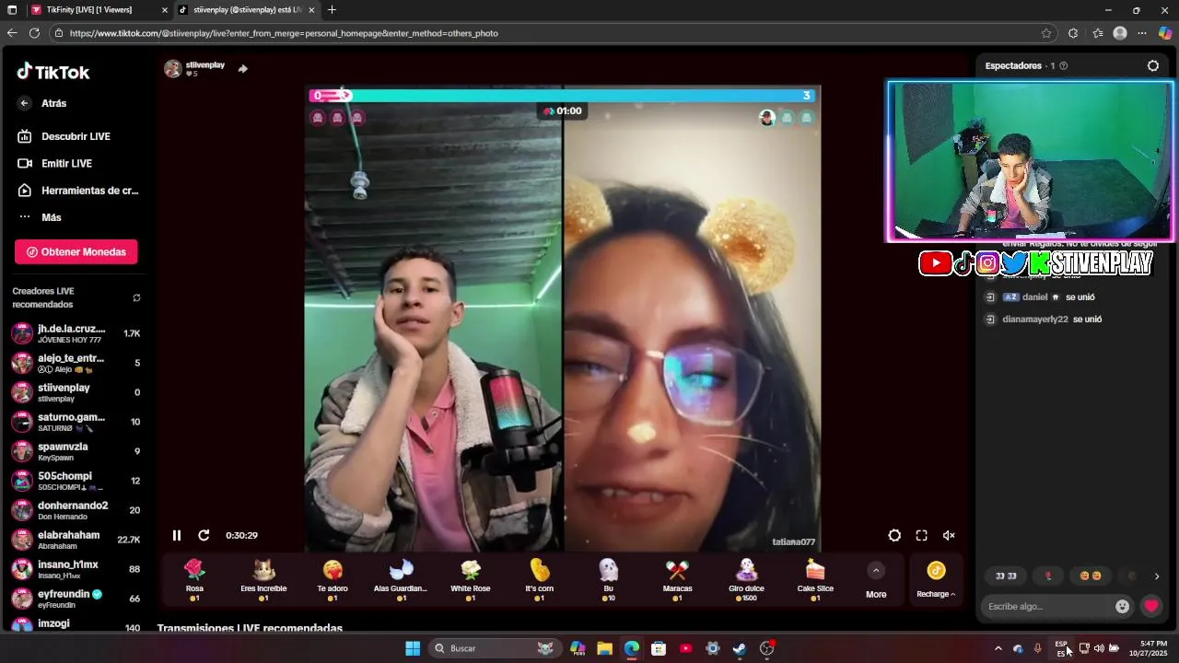Viewport: 1179px width, 663px height.
Task: Open browser extensions menu
Action: click(1073, 33)
